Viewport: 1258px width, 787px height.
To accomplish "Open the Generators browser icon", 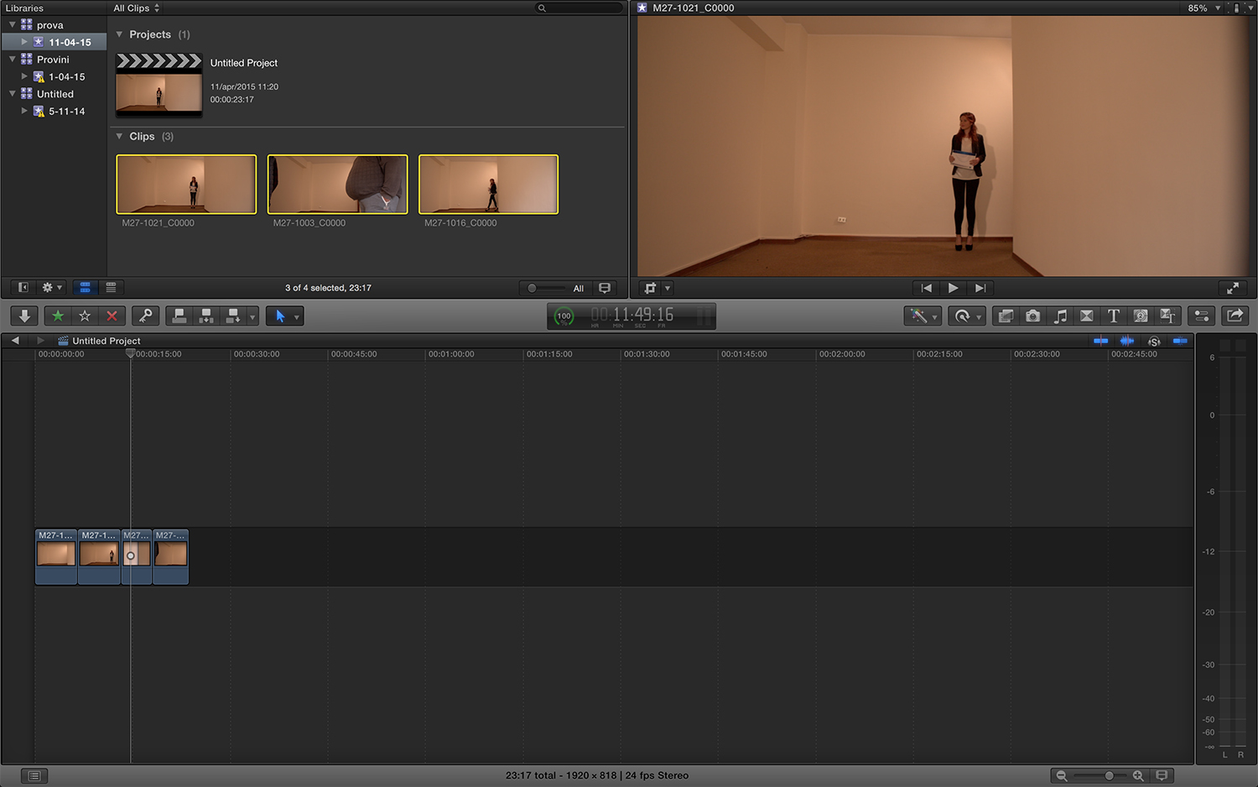I will tap(1141, 315).
